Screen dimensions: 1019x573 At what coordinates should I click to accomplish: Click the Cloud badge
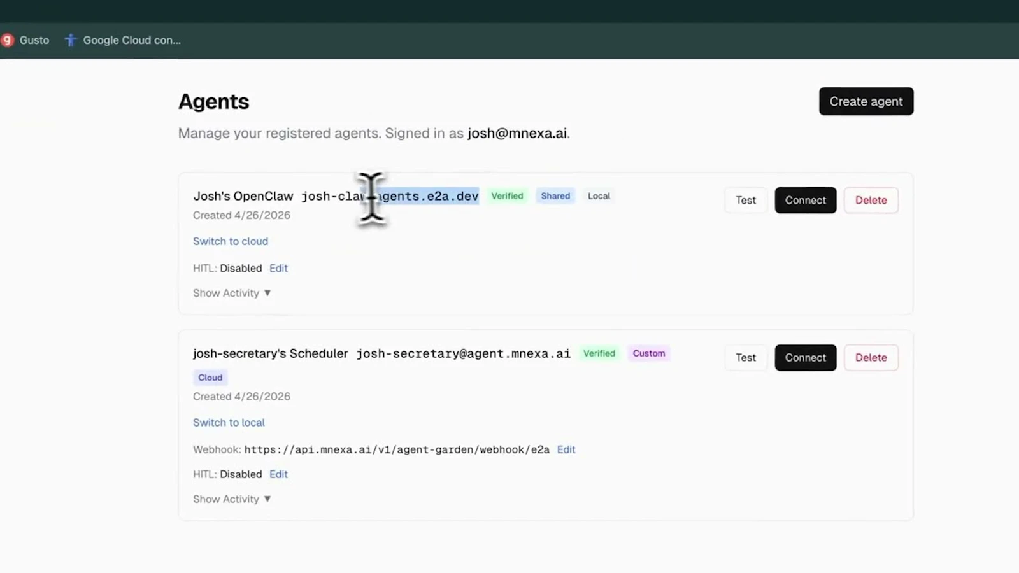(x=210, y=378)
